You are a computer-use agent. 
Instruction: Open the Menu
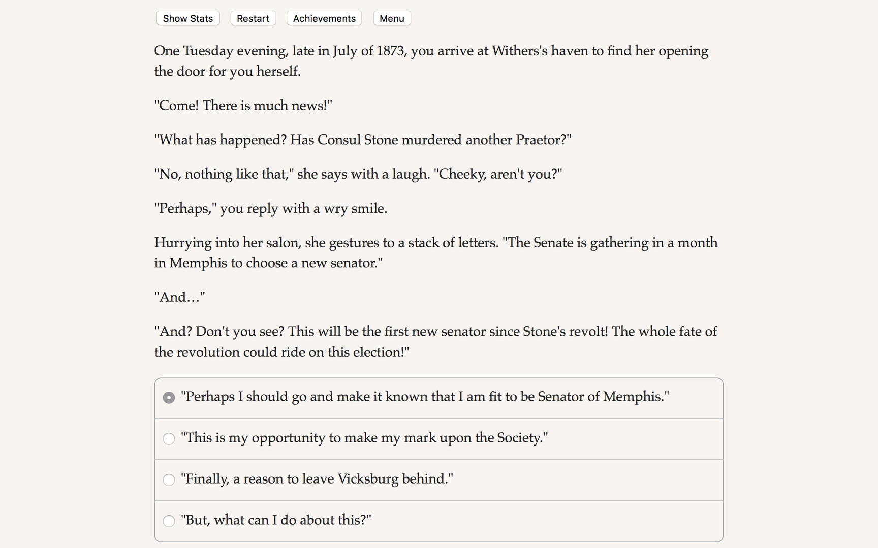[391, 18]
